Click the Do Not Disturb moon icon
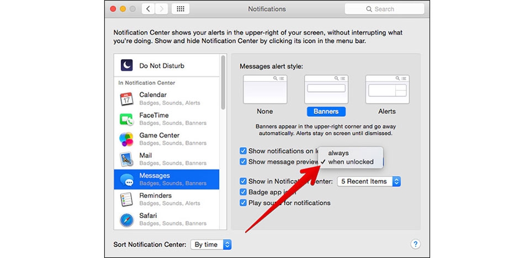 click(x=127, y=65)
